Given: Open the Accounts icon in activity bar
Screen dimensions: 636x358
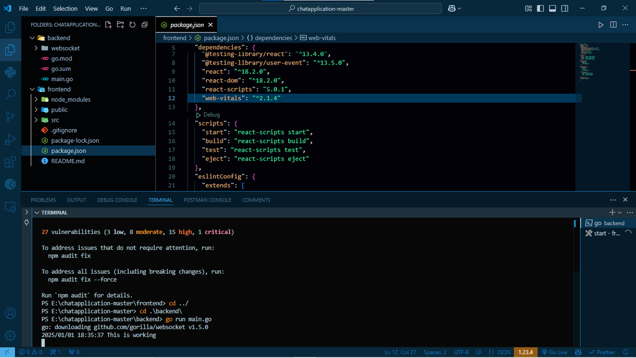Looking at the screenshot, I should (x=10, y=314).
